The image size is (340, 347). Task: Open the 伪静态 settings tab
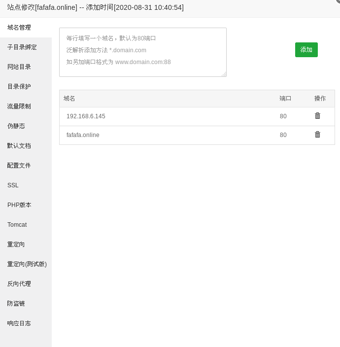[x=26, y=126]
